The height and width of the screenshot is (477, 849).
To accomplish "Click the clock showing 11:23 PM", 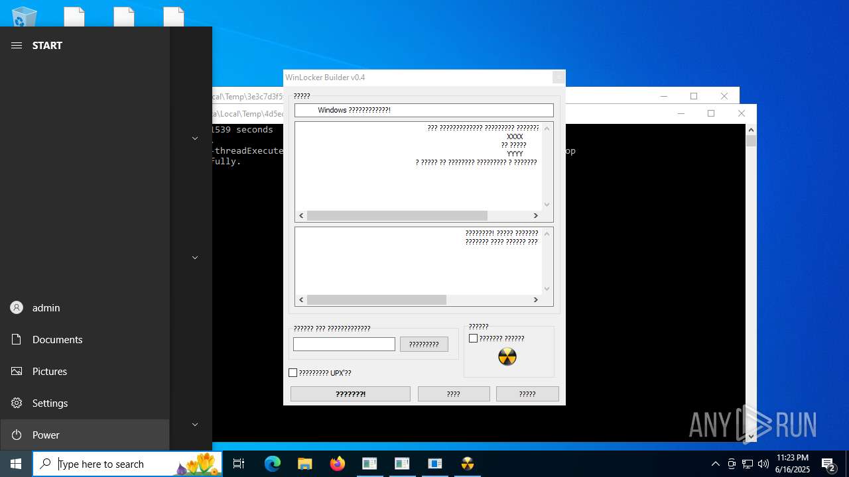I will 793,464.
